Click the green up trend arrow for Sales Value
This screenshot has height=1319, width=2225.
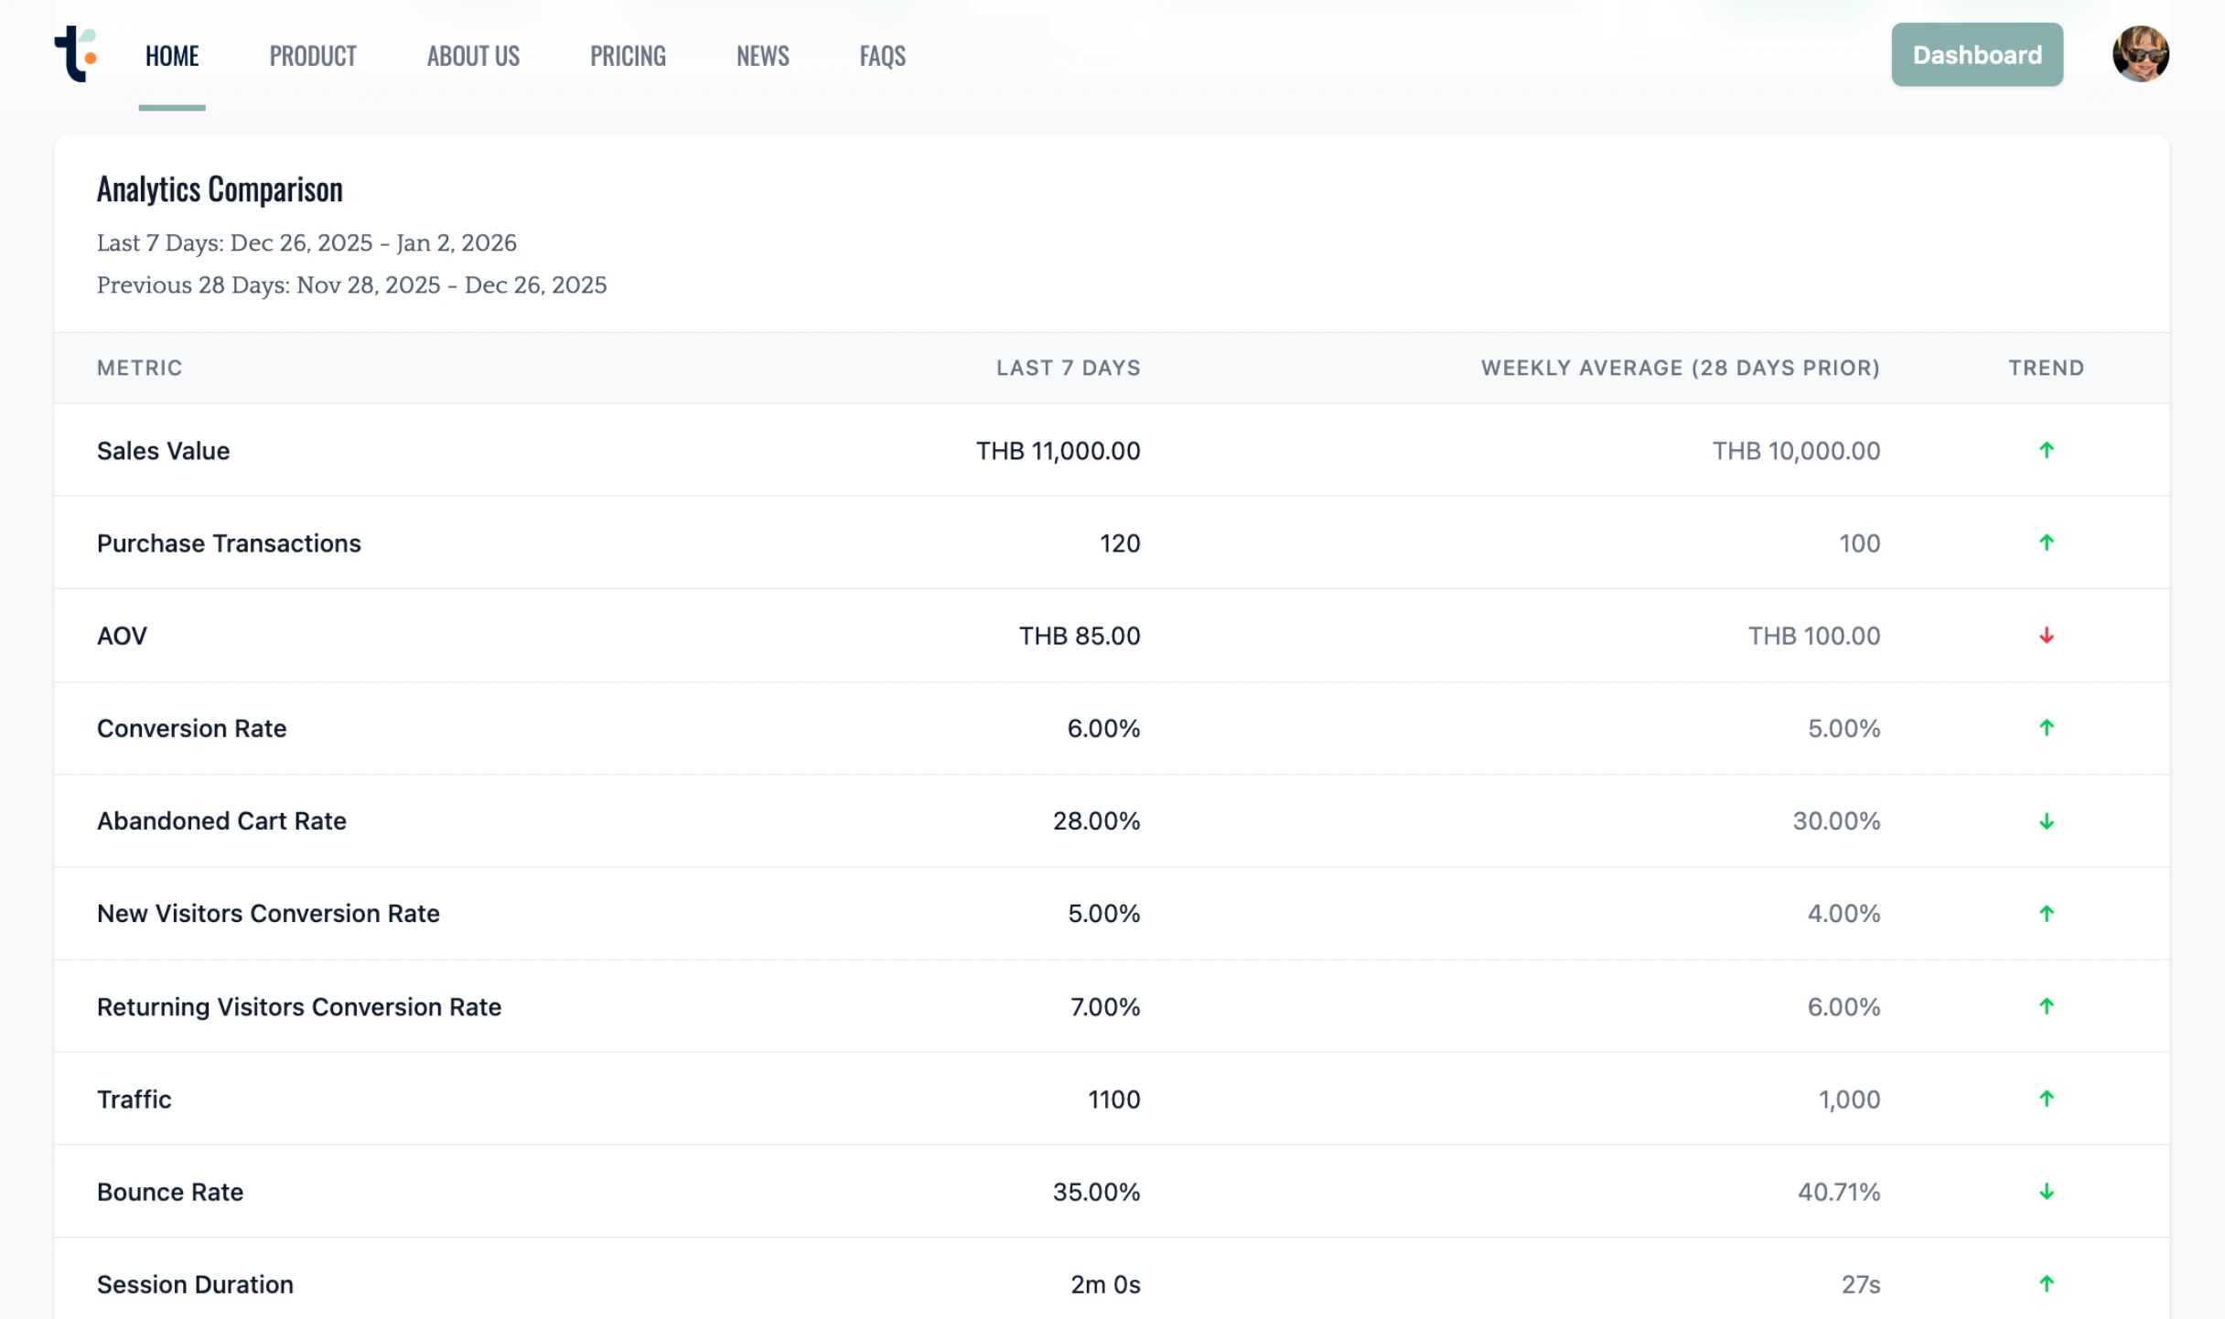click(x=2047, y=450)
